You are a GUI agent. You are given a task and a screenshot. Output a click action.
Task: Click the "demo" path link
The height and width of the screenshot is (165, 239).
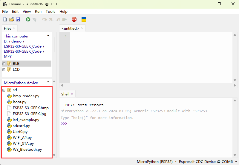pos(16,41)
